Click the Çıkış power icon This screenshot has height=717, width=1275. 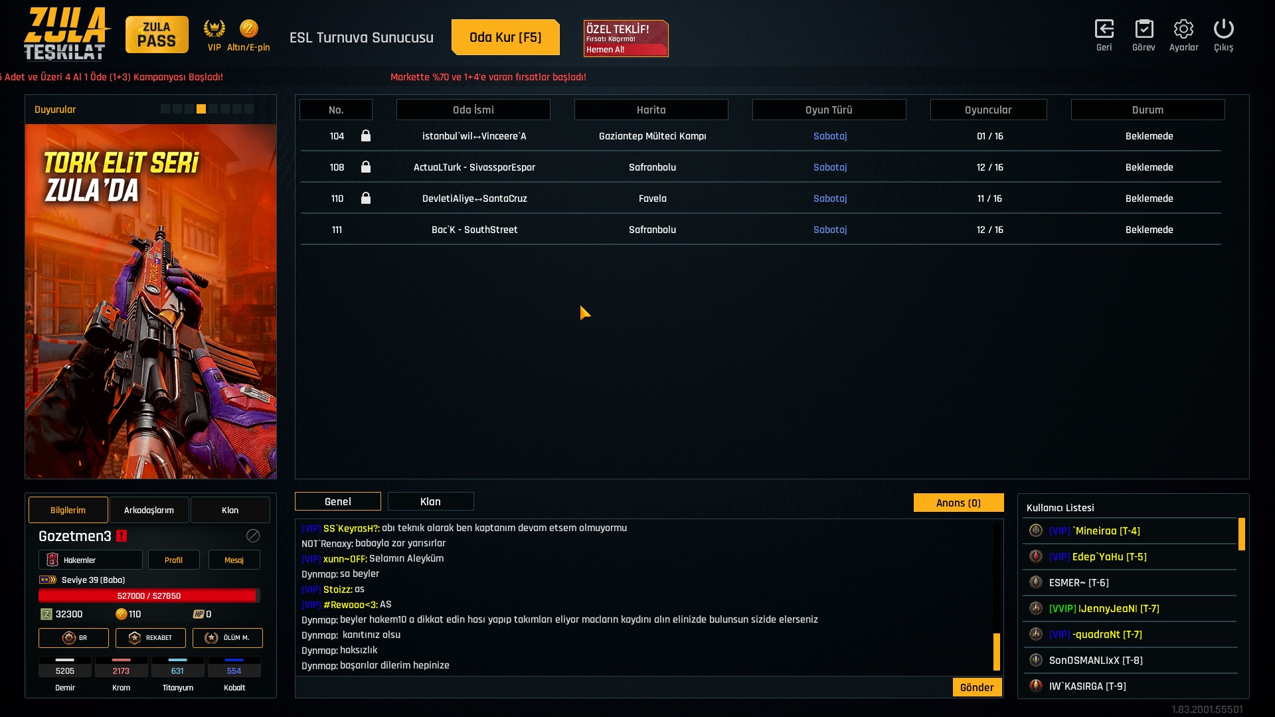click(x=1223, y=29)
